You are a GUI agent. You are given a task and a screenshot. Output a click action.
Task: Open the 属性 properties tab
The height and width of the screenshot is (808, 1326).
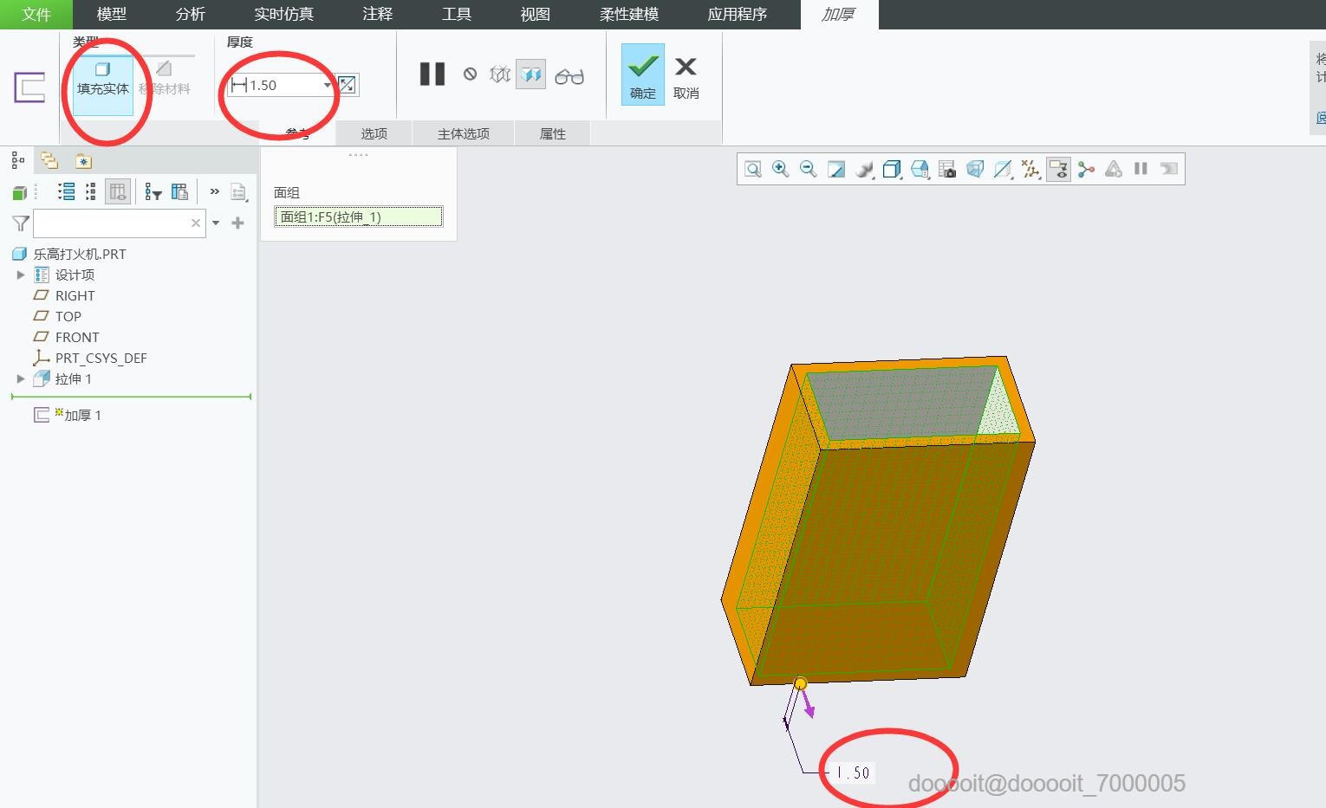click(553, 133)
